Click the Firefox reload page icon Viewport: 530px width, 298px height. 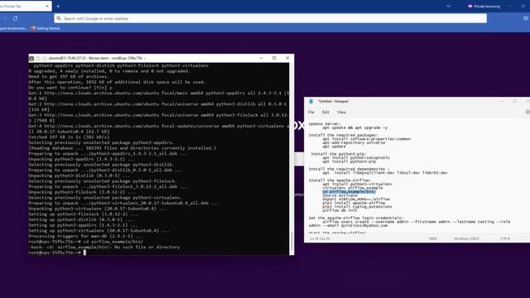point(15,18)
